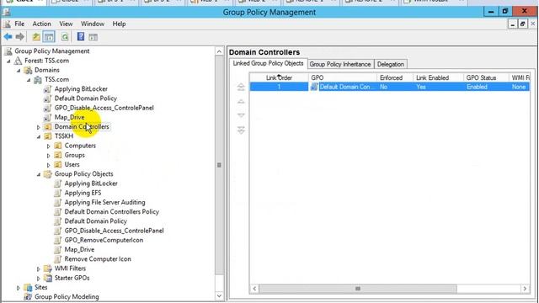Viewport: 539px width, 303px height.
Task: Expand the Sites node
Action: point(19,288)
